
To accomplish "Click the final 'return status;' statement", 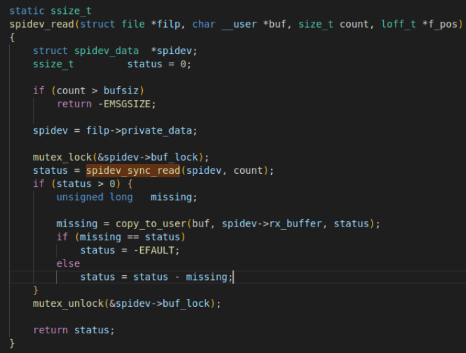I will tap(74, 330).
